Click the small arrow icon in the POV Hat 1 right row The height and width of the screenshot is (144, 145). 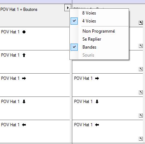click(141, 92)
